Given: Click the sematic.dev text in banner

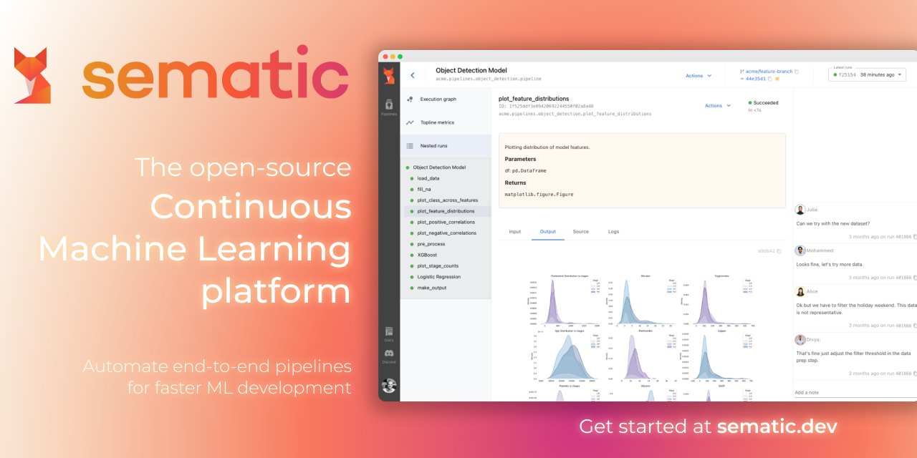Looking at the screenshot, I should tap(777, 427).
